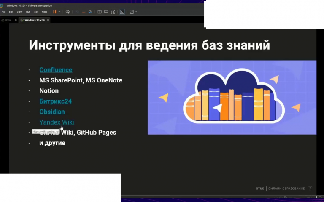Click the greyed Take Snapshot icon
The image size is (324, 202).
coord(77,12)
